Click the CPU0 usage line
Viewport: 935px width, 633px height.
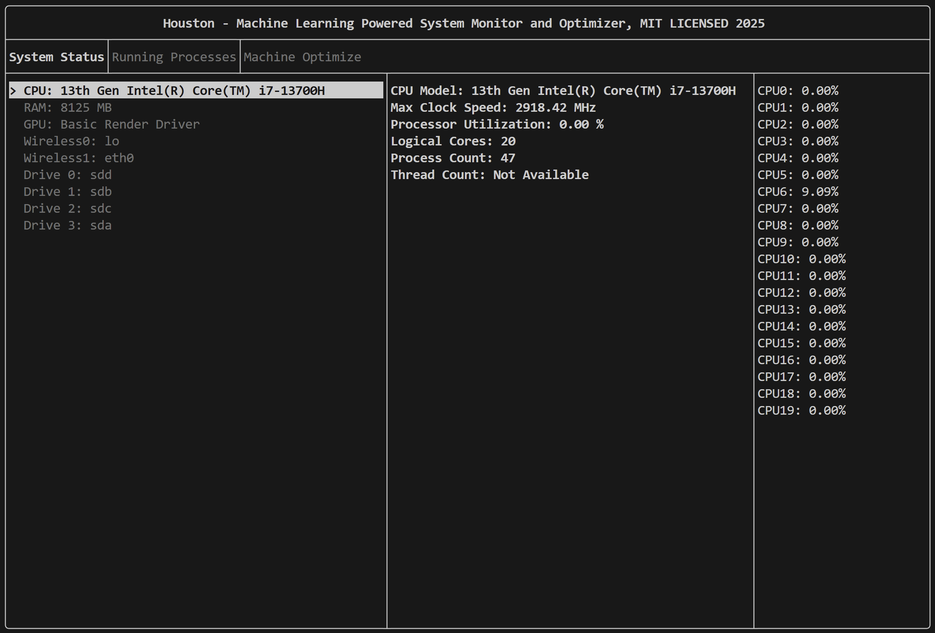[798, 91]
